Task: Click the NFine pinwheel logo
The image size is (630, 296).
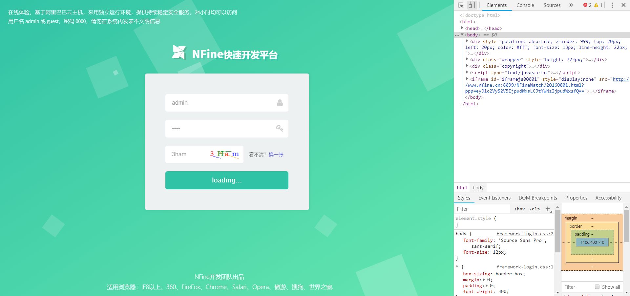Action: click(179, 52)
